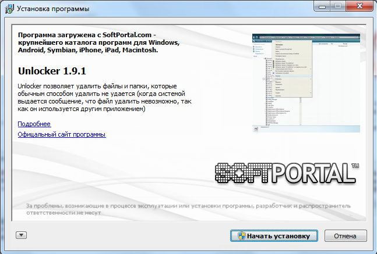The image size is (377, 254).
Task: Click the disclaimer text about developer liability
Action: 189,209
